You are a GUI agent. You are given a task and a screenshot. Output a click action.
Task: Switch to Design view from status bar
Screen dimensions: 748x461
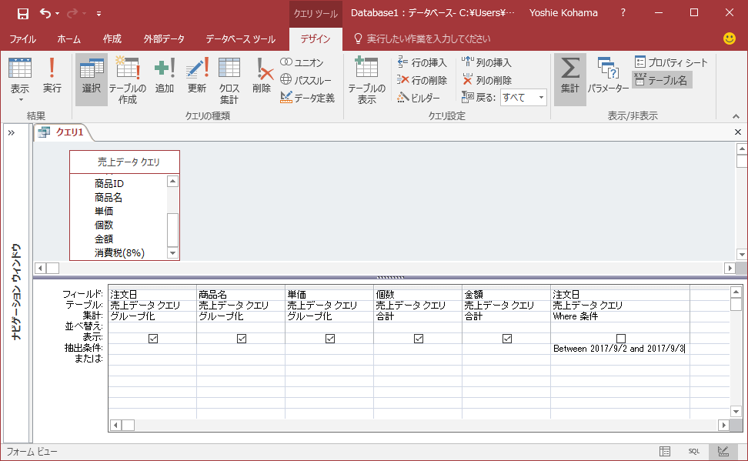pyautogui.click(x=723, y=452)
